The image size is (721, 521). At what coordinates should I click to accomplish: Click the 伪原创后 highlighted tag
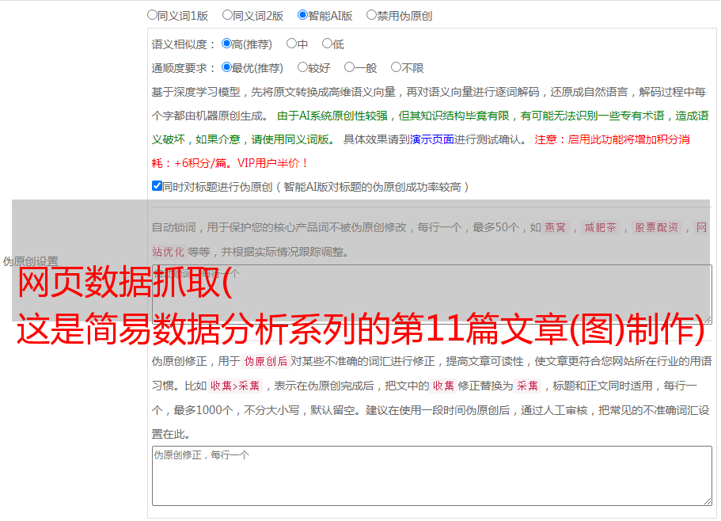click(266, 361)
